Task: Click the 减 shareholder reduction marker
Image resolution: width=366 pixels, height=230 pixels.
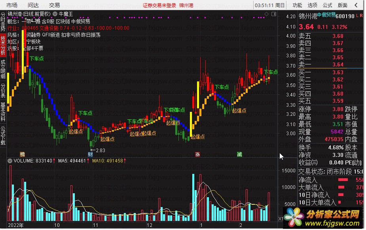Action: point(239,154)
